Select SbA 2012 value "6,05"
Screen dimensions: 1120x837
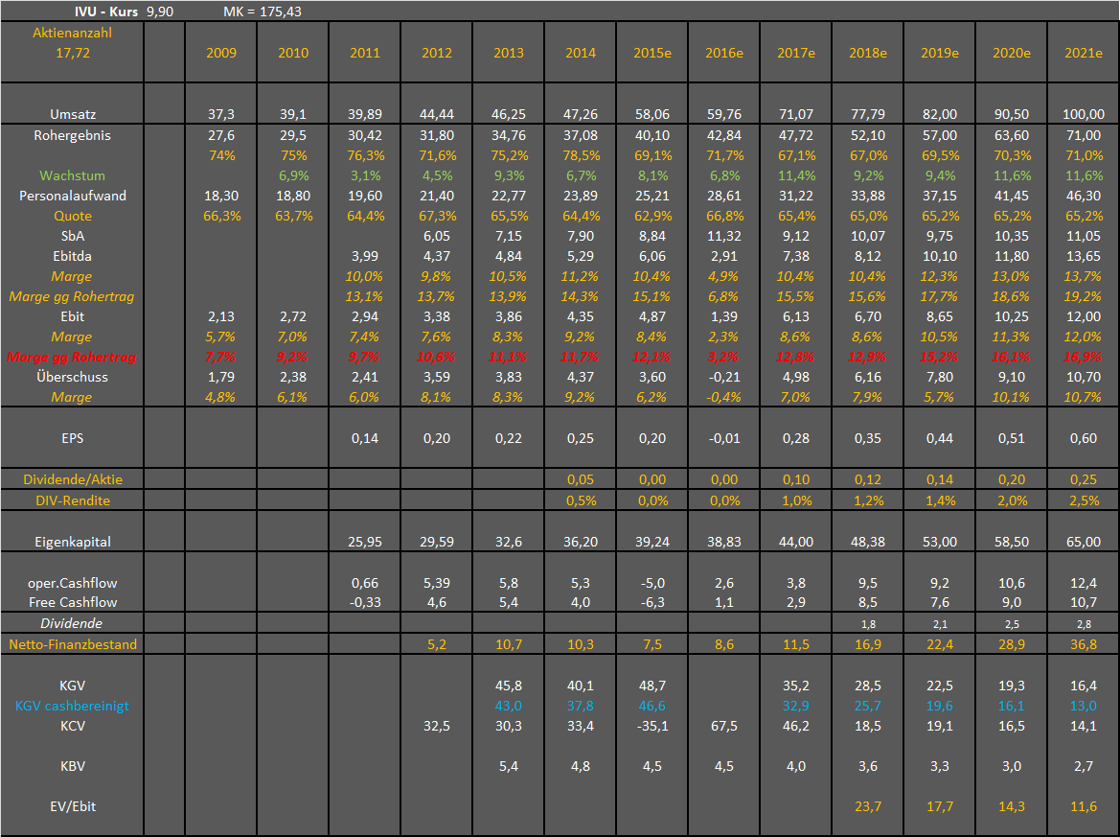pos(437,235)
